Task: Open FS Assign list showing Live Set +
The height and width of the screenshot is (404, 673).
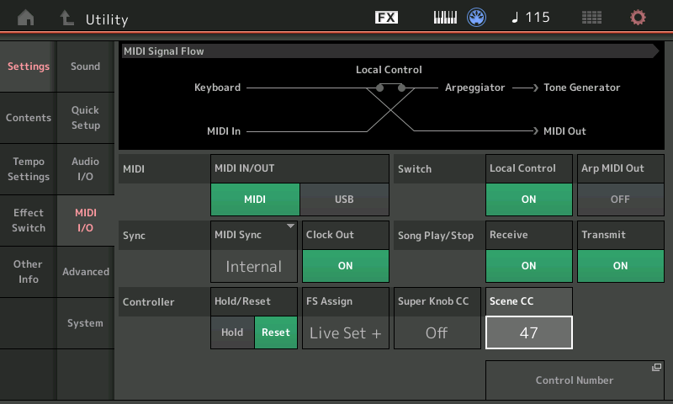Action: click(x=345, y=332)
